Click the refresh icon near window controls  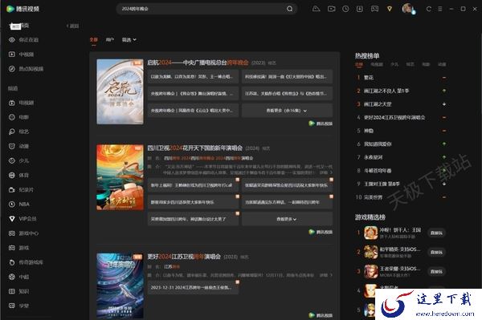click(x=428, y=9)
